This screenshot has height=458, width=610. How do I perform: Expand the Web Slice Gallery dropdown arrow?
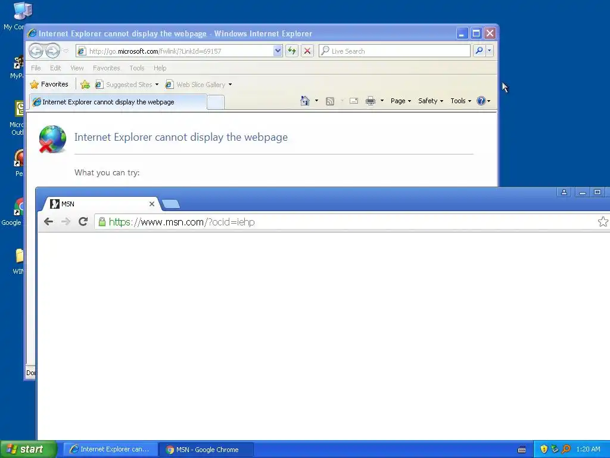tap(230, 85)
